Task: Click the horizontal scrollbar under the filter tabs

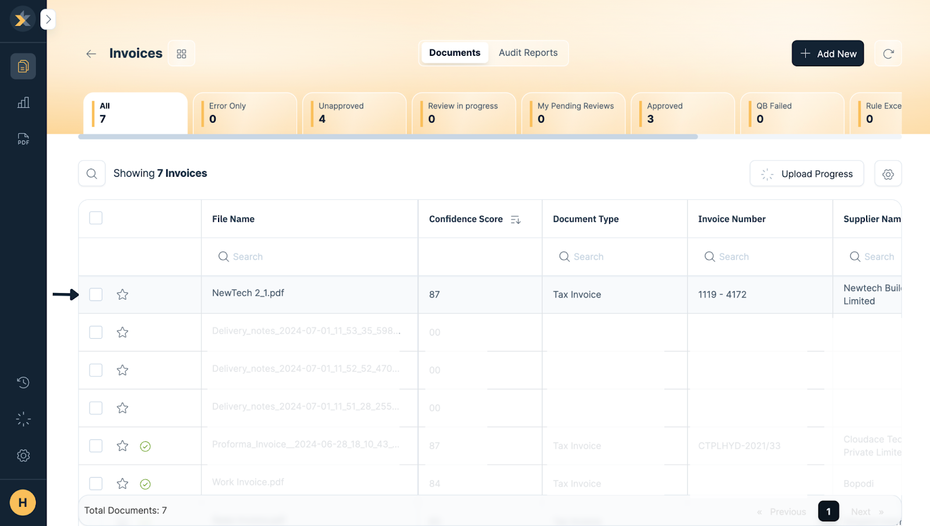Action: [x=388, y=137]
